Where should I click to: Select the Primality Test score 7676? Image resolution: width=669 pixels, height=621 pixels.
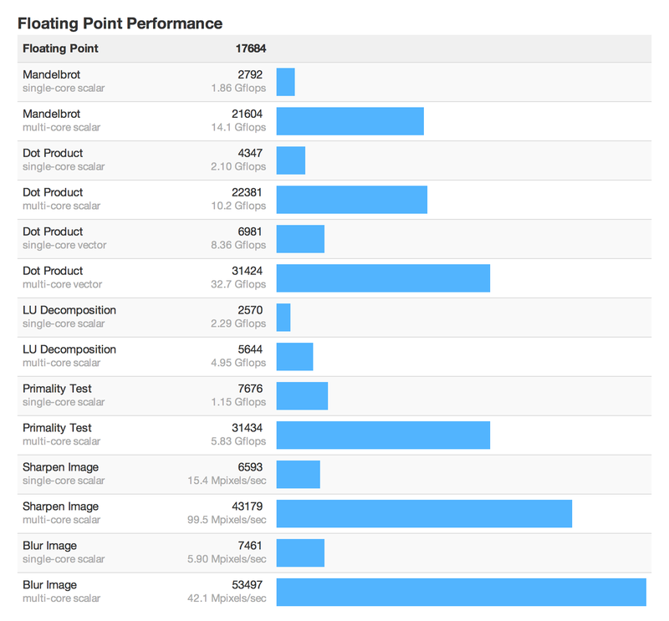(250, 389)
